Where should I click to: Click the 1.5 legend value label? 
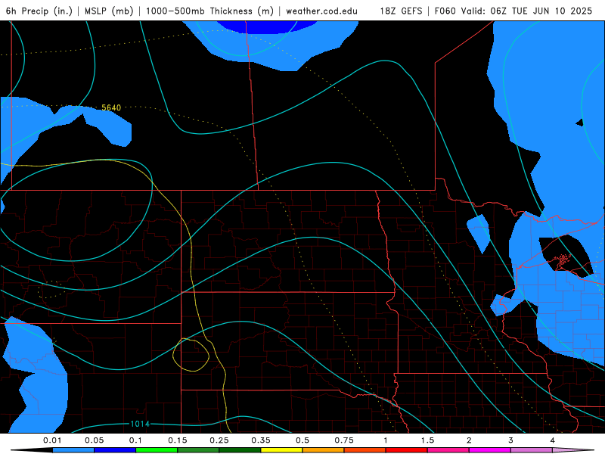pos(427,440)
